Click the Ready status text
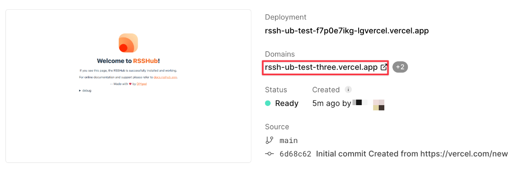513x169 pixels. 287,103
